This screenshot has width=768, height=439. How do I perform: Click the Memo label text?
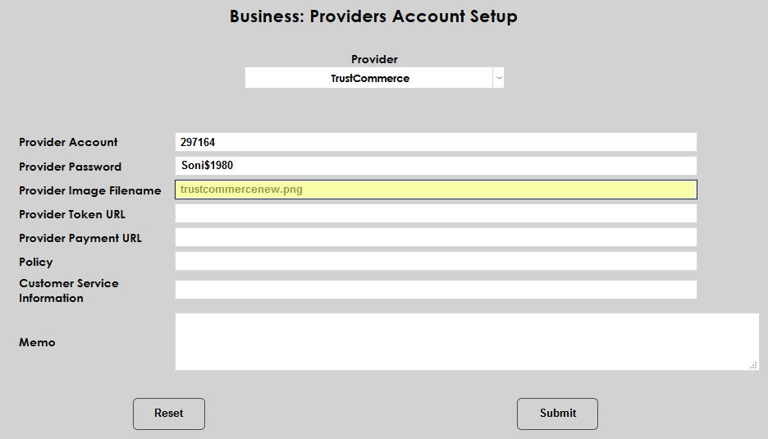[x=37, y=342]
